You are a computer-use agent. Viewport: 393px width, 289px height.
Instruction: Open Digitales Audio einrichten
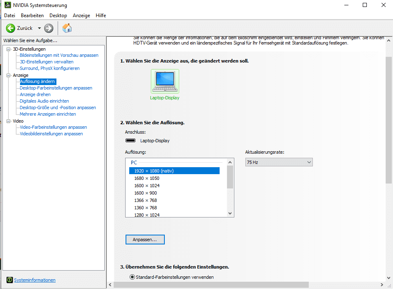(x=44, y=101)
